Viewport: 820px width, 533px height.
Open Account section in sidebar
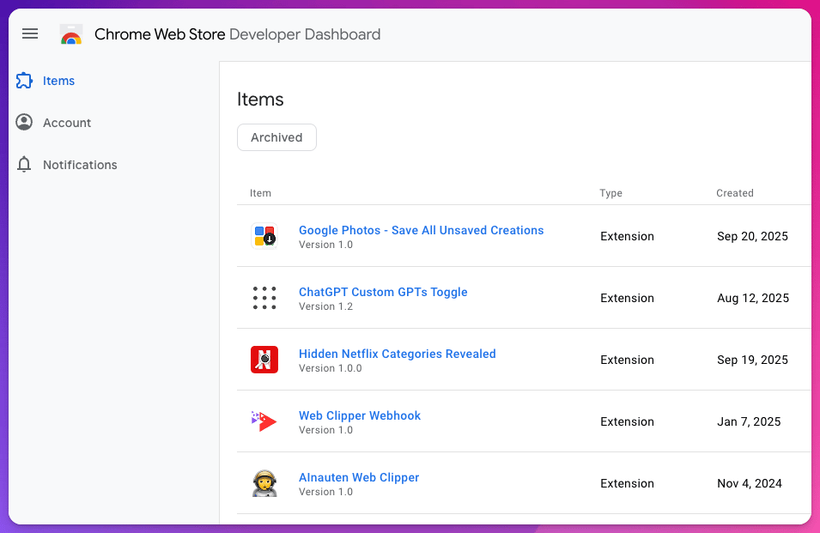click(x=67, y=123)
